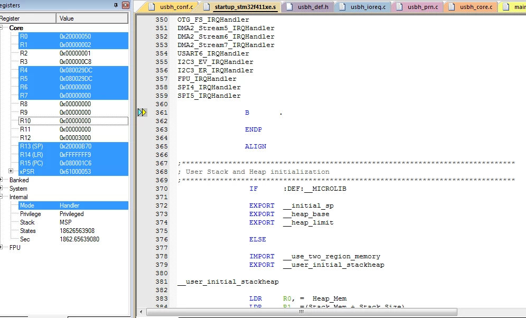The width and height of the screenshot is (526, 318).
Task: Select the Stack MSP row
Action: (x=73, y=222)
